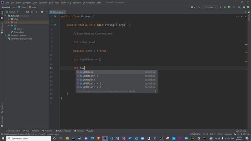Start debugging with the green bug icon
The height and width of the screenshot is (141, 251).
[x=225, y=7]
